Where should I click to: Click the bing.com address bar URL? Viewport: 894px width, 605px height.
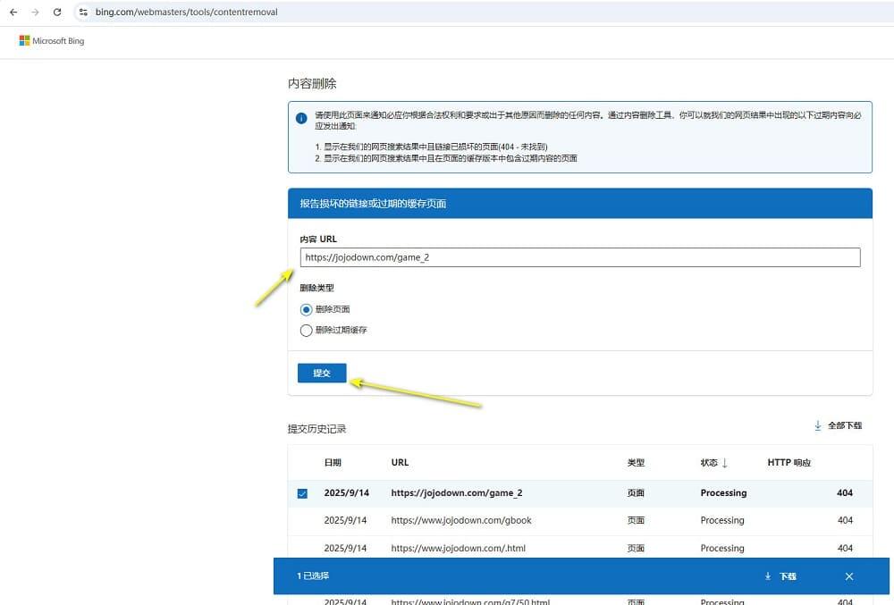(187, 12)
